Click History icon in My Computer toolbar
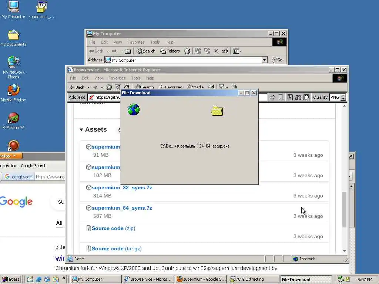 coord(187,51)
